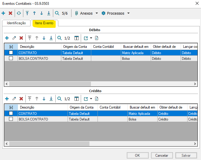This screenshot has height=160, width=201.
Task: Add a new item in Débito toolbar
Action: point(7,38)
